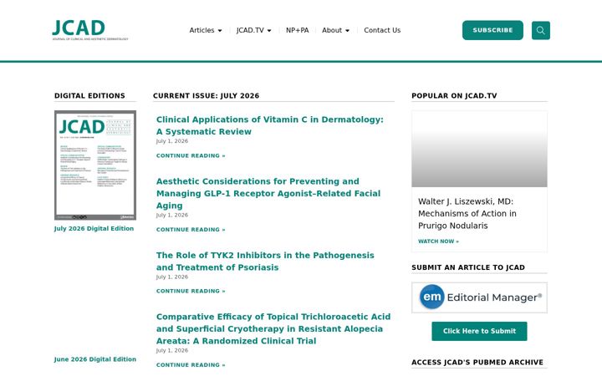Viewport: 602px width, 376px height.
Task: Expand the Articles dropdown menu
Action: (206, 30)
